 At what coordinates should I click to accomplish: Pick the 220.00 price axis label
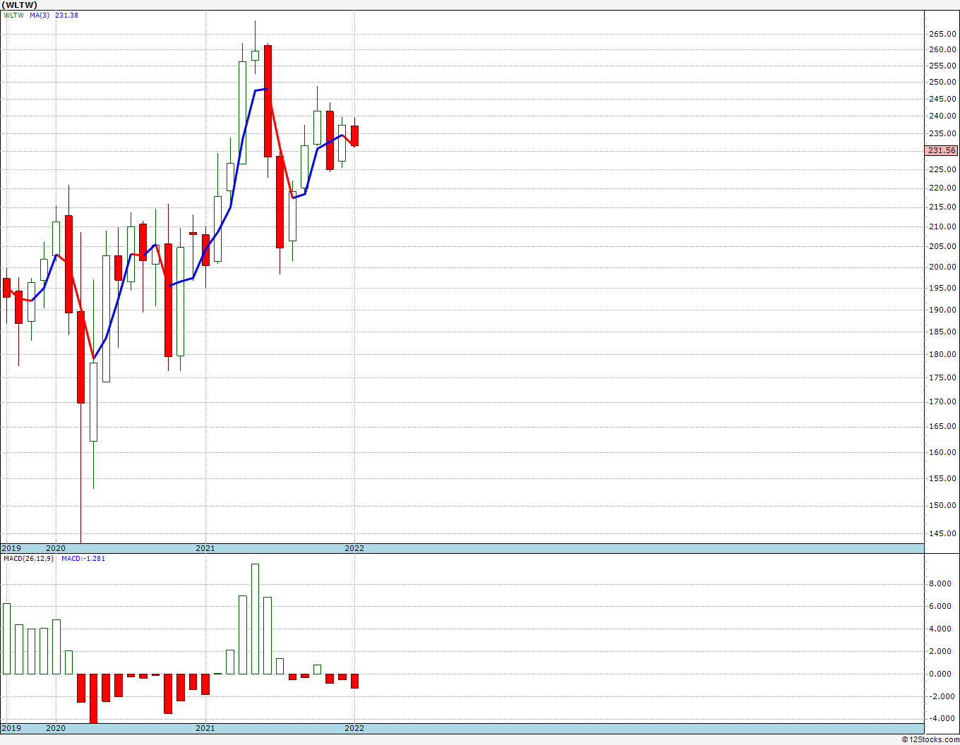[943, 188]
